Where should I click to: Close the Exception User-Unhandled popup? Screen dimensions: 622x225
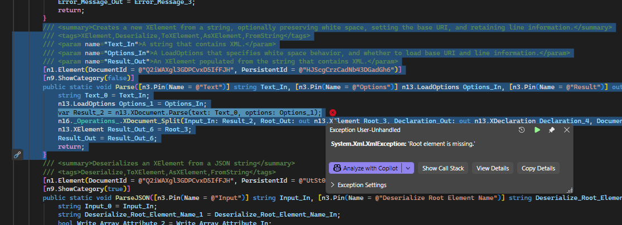click(567, 130)
